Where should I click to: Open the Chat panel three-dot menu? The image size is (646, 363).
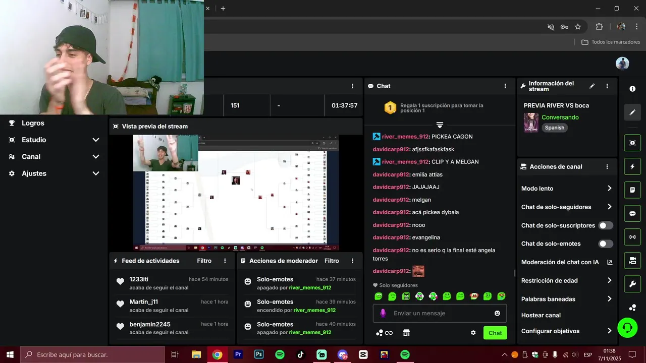505,86
